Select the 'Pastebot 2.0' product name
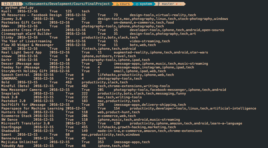This screenshot has height=148, width=268. 13,101
